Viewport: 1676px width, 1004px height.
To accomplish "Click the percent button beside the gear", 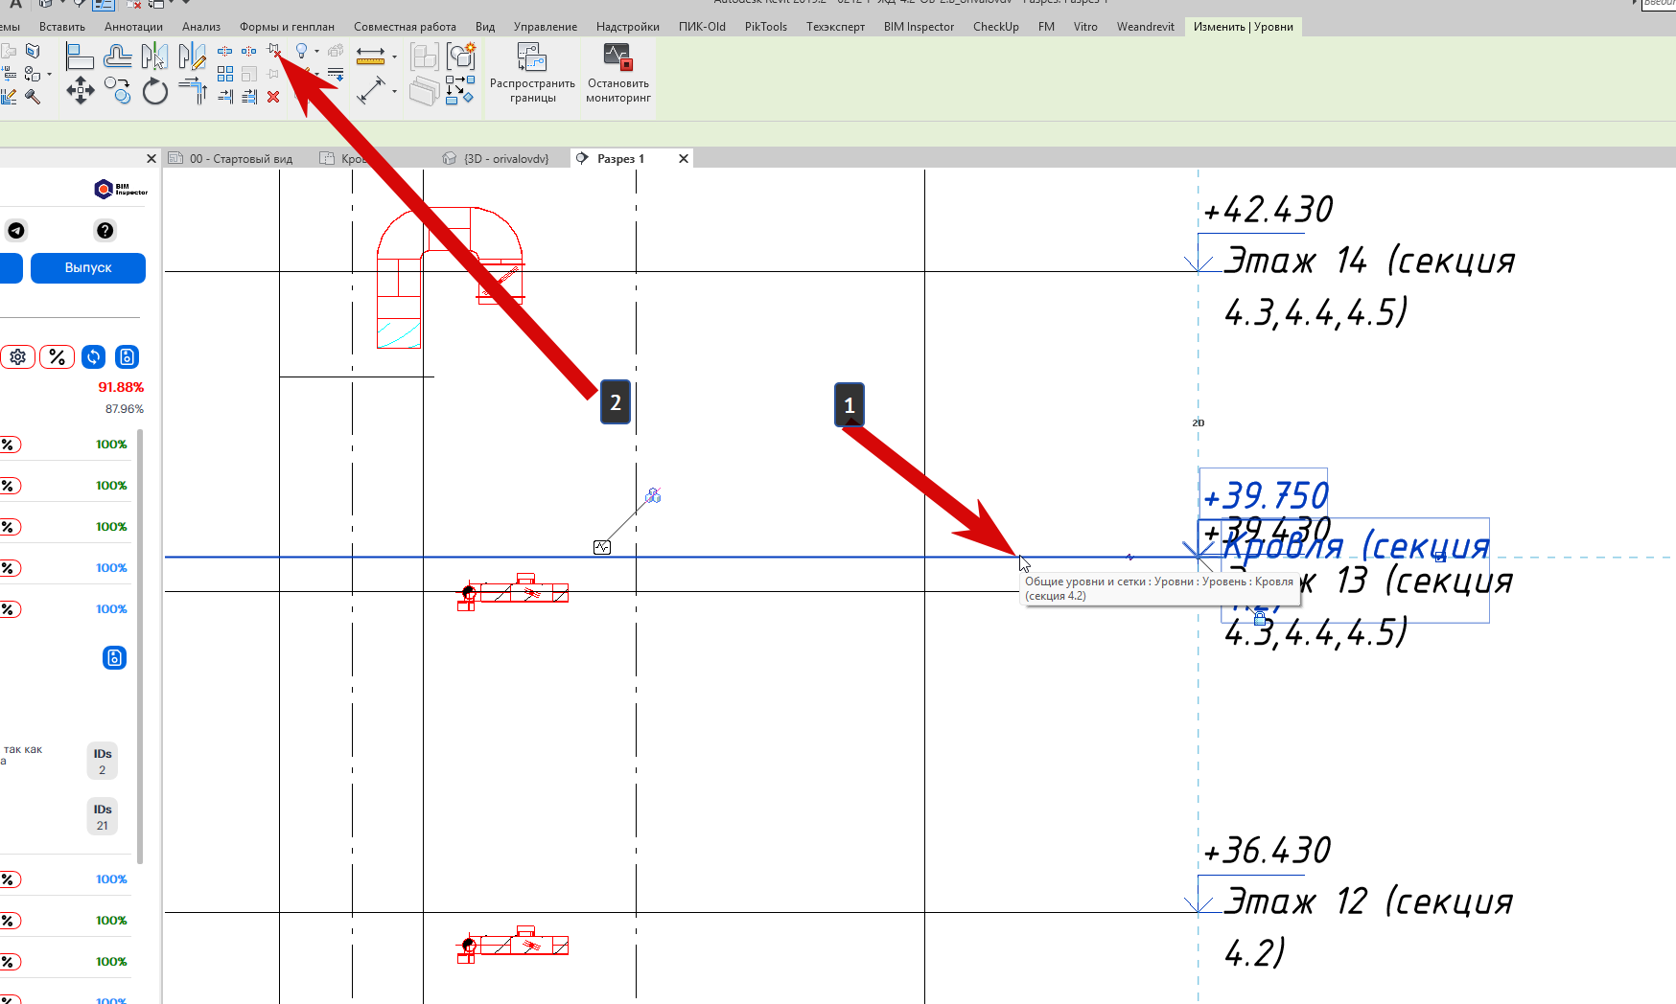I will click(57, 357).
